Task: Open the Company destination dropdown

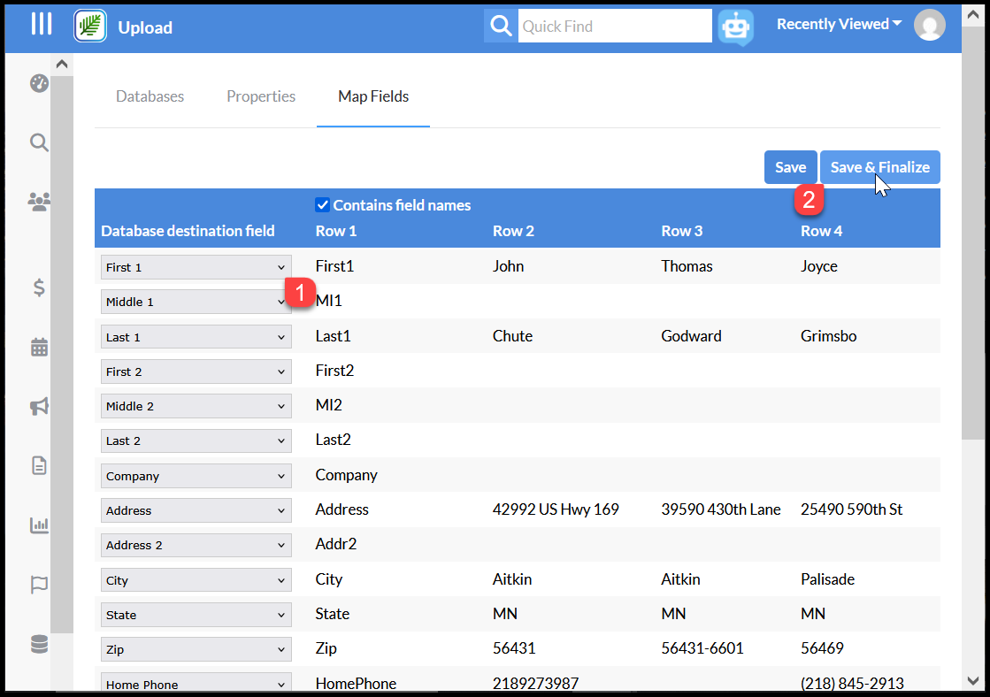Action: (x=196, y=476)
